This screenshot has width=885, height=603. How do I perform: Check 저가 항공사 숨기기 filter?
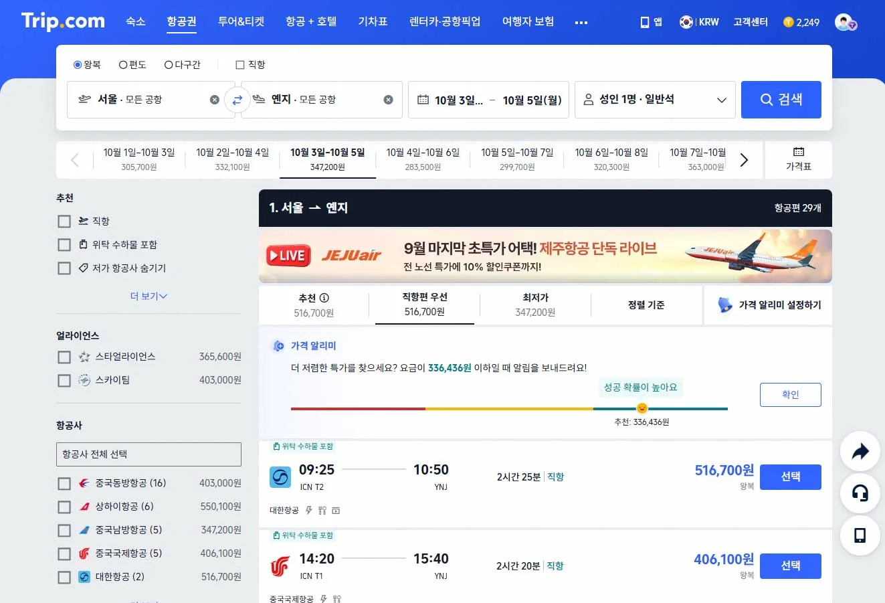tap(64, 268)
